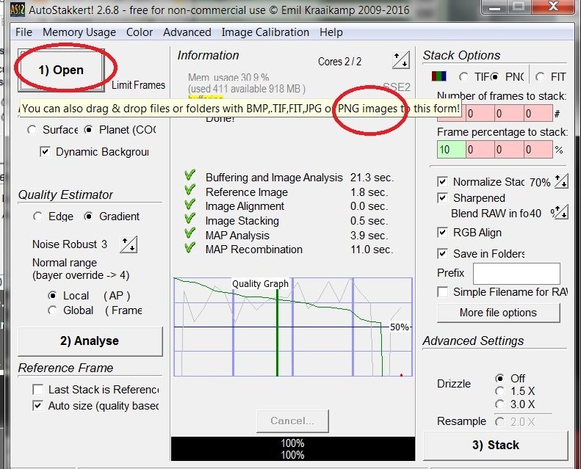Click the RGB color icon in Stack Options
581x469 pixels.
pos(439,77)
